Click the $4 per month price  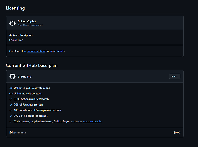pyautogui.click(x=18, y=133)
